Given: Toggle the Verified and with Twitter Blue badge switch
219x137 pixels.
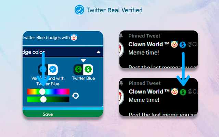Looking at the screenshot, I should click(x=48, y=70).
